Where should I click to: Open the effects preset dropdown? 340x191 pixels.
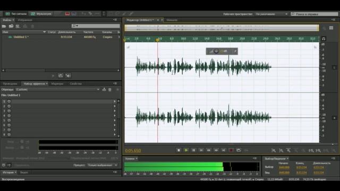pyautogui.click(x=57, y=90)
